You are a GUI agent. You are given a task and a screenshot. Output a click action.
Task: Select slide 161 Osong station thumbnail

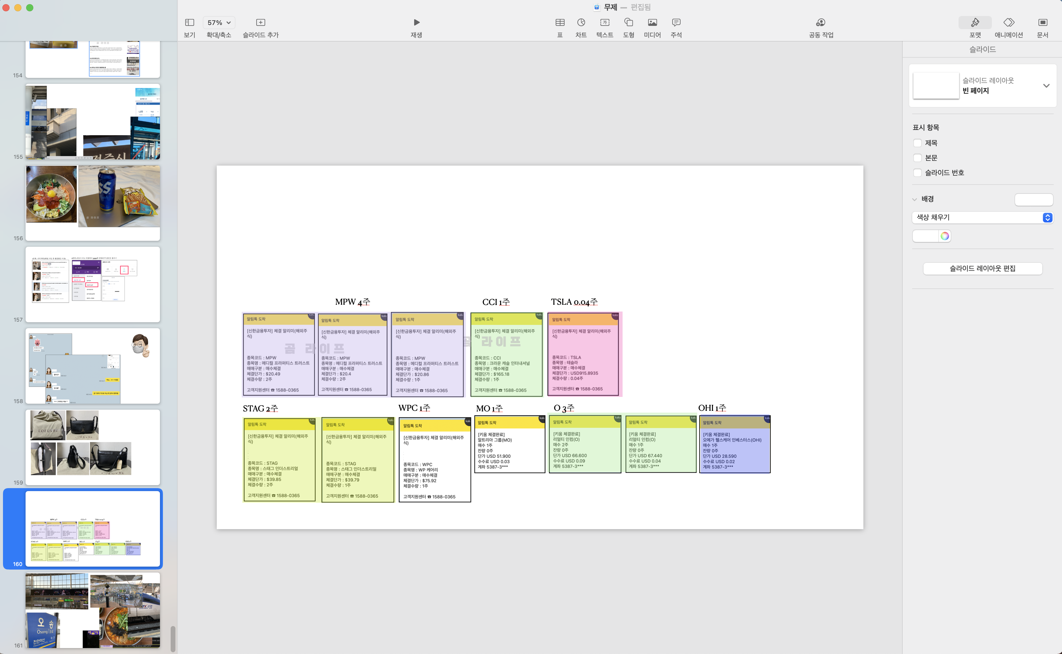coord(92,610)
